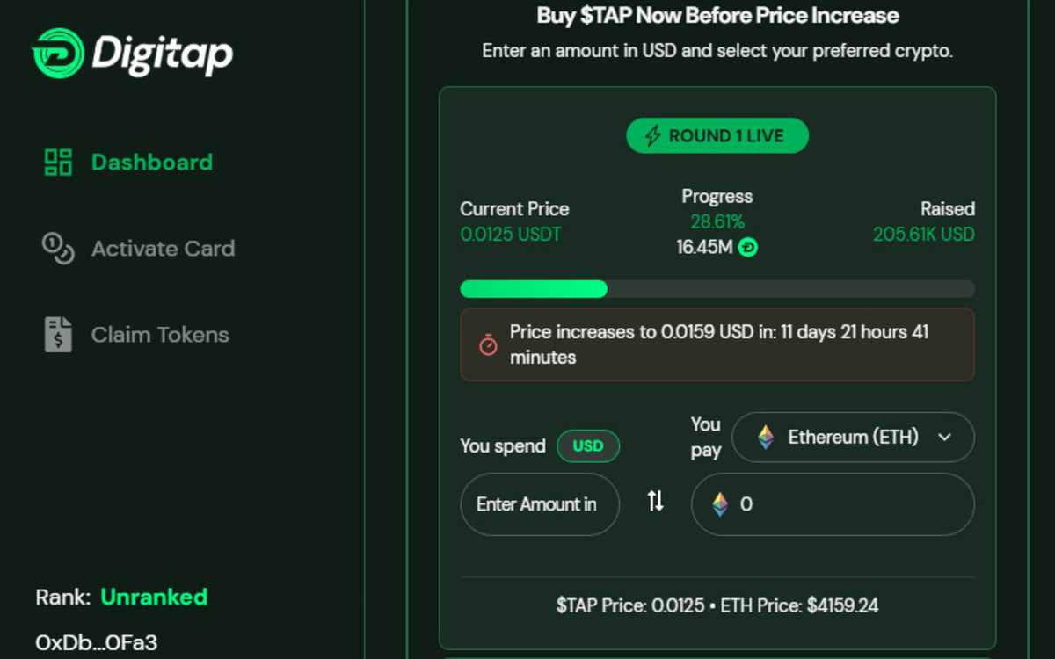This screenshot has width=1055, height=659.
Task: Expand the chevron next to Ethereum (ETH)
Action: pyautogui.click(x=945, y=438)
